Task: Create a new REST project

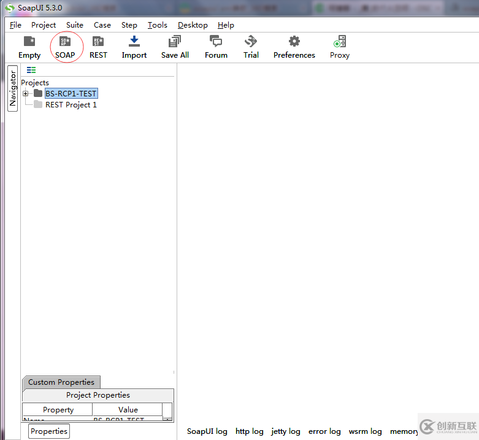Action: 98,47
